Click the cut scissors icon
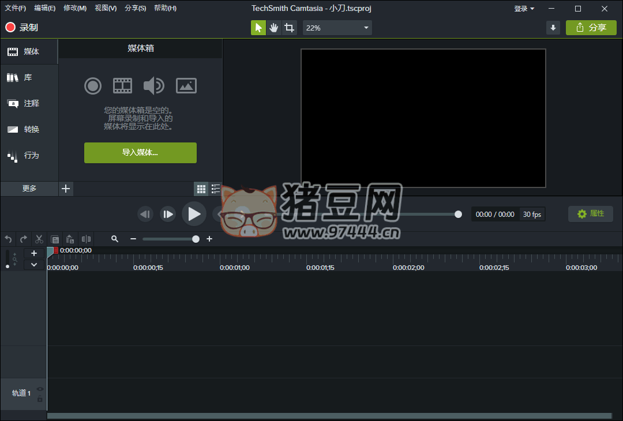This screenshot has height=421, width=623. [x=39, y=239]
